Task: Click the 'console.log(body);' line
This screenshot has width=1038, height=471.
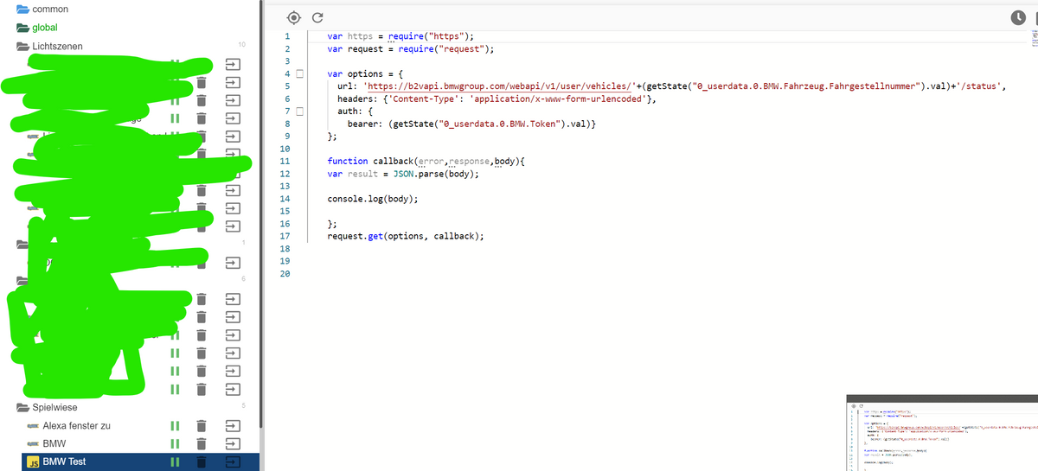Action: 372,199
